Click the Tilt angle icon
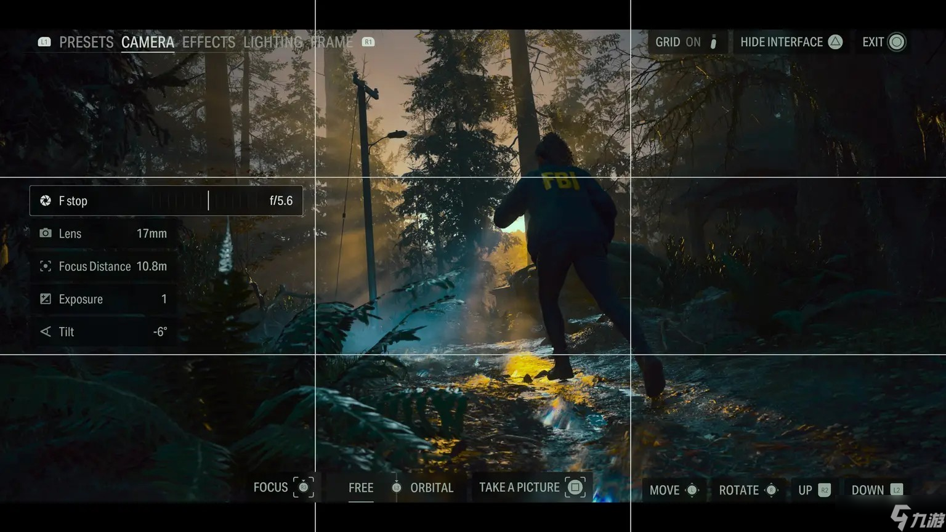The height and width of the screenshot is (532, 946). coord(46,331)
